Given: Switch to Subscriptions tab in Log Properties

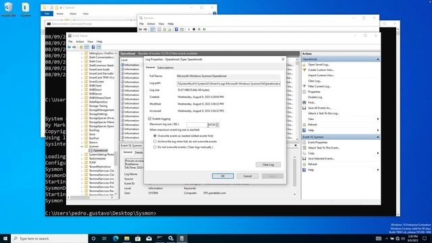Looking at the screenshot, I should [x=165, y=67].
